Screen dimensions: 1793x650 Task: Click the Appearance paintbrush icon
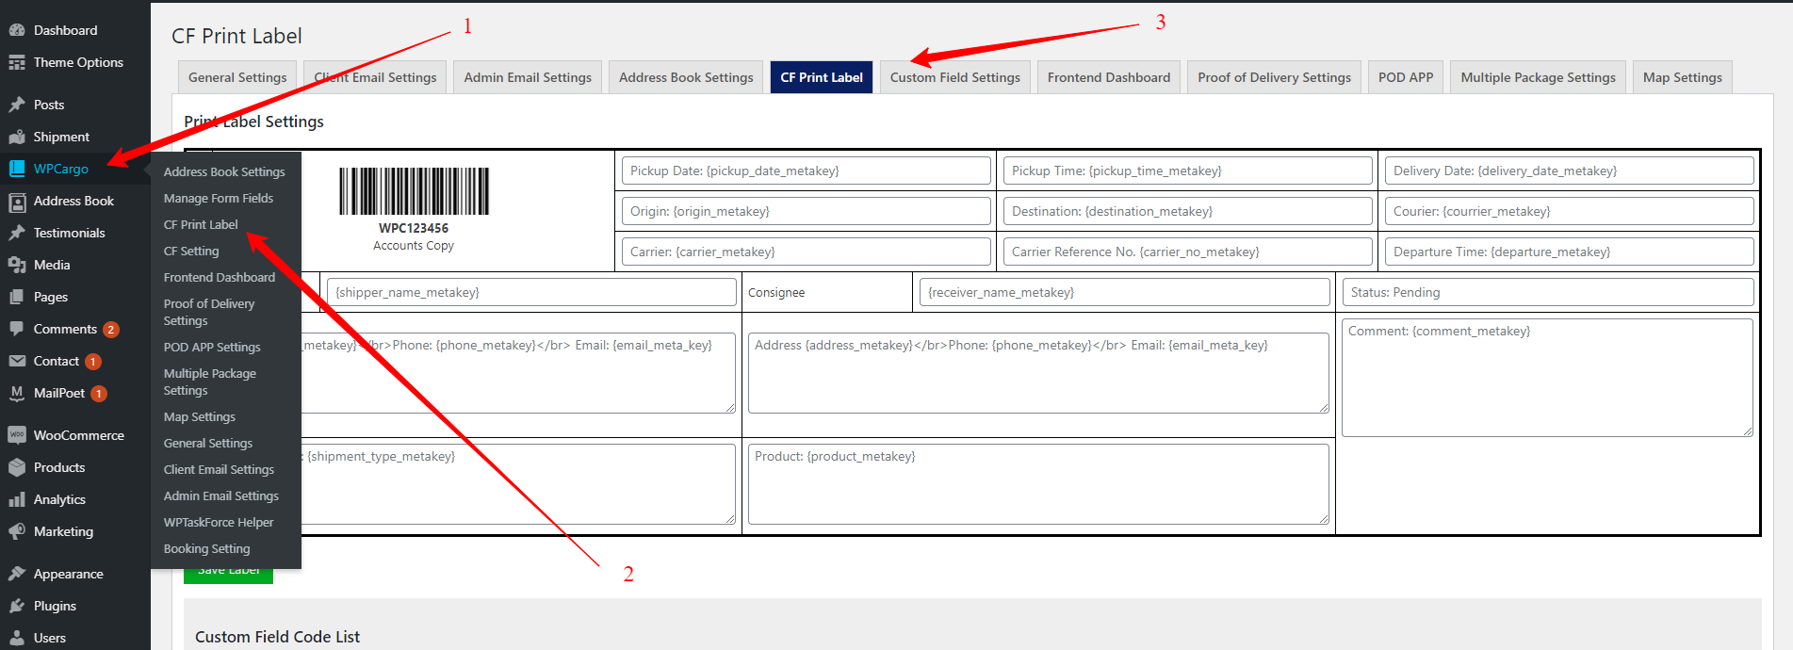point(17,574)
